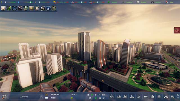Open the money budget icon in toolbar

pyautogui.click(x=26, y=8)
